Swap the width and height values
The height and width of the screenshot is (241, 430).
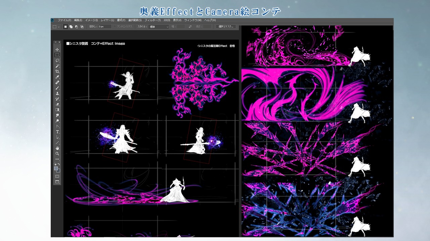(190, 26)
